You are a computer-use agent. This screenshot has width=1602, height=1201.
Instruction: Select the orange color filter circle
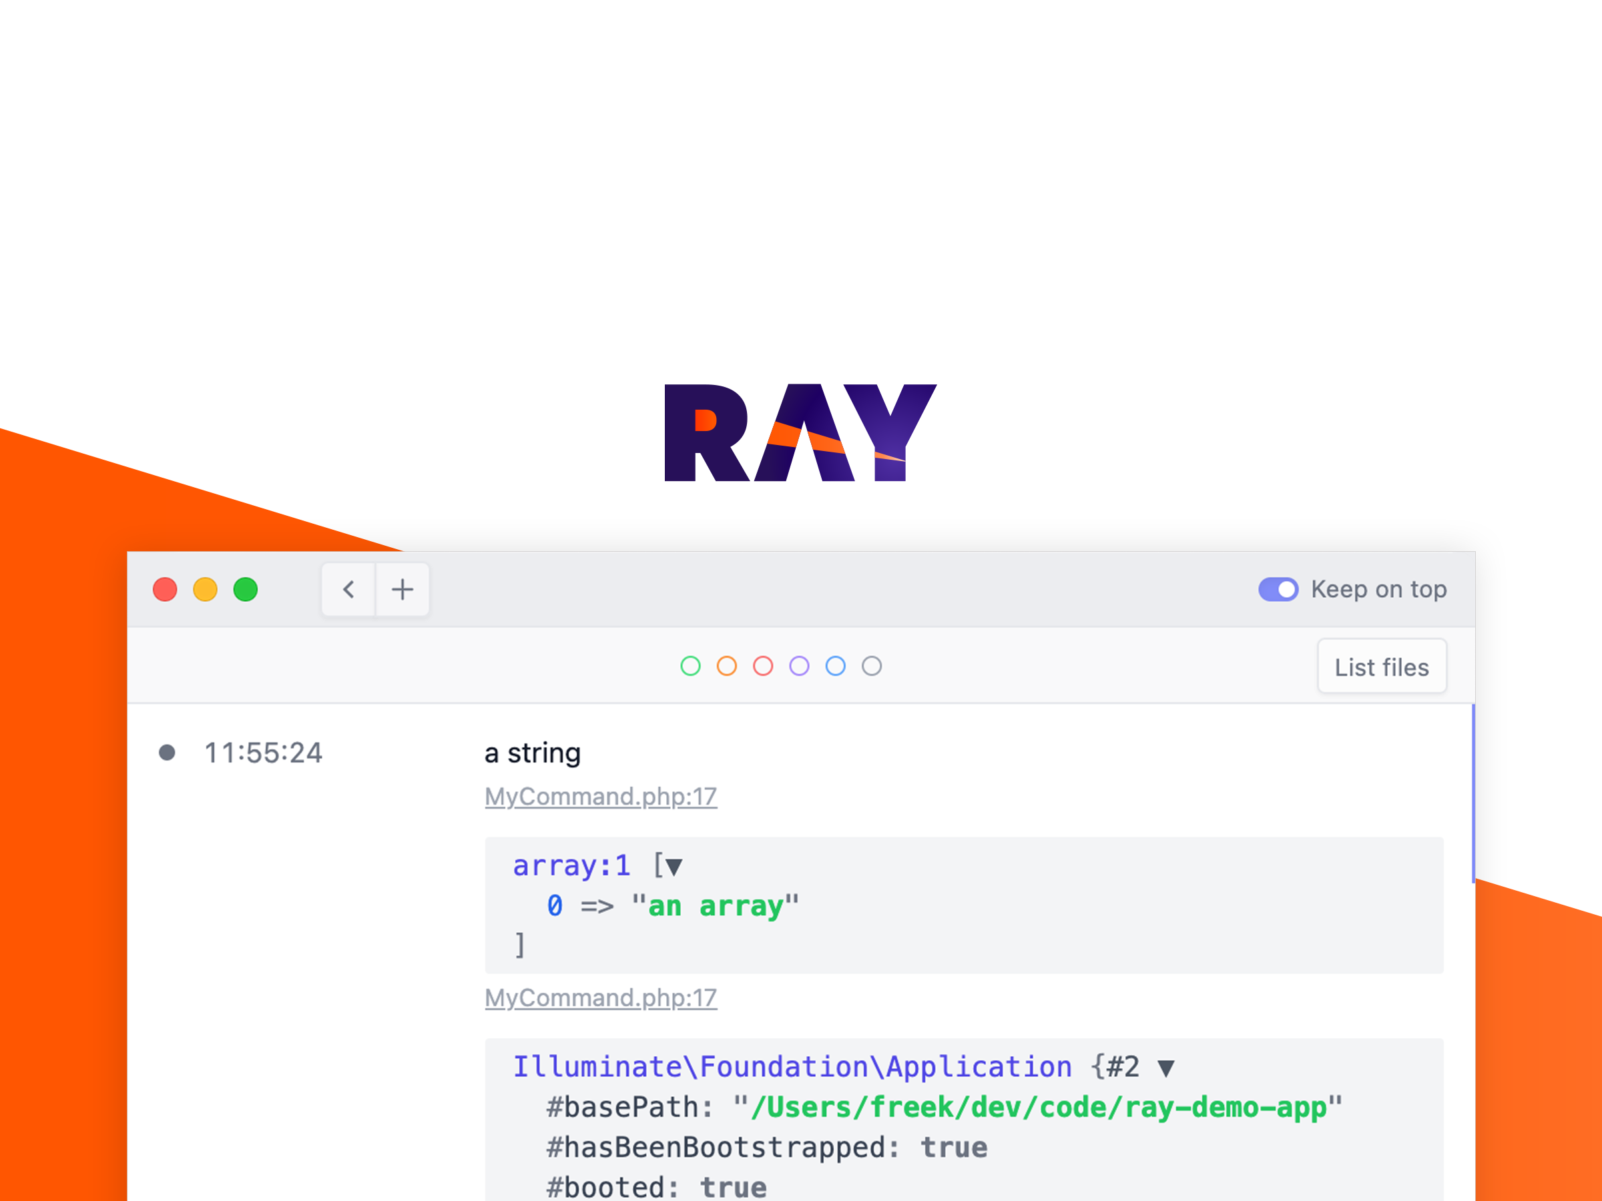[x=726, y=666]
